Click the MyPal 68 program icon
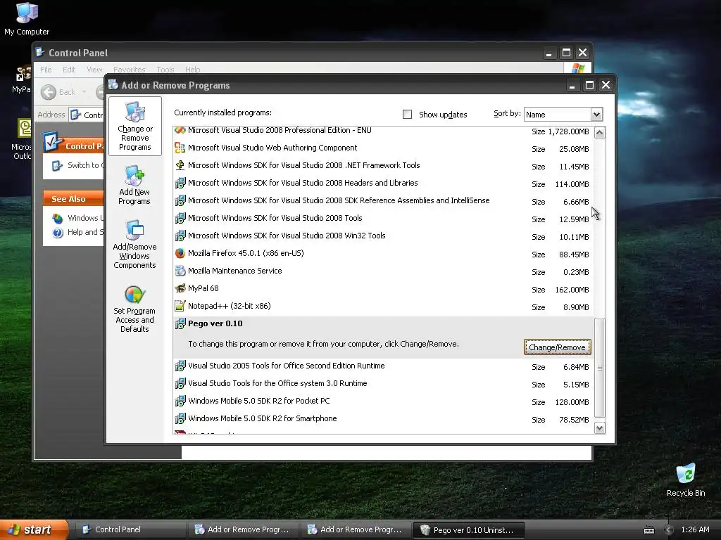This screenshot has width=721, height=540. (180, 288)
